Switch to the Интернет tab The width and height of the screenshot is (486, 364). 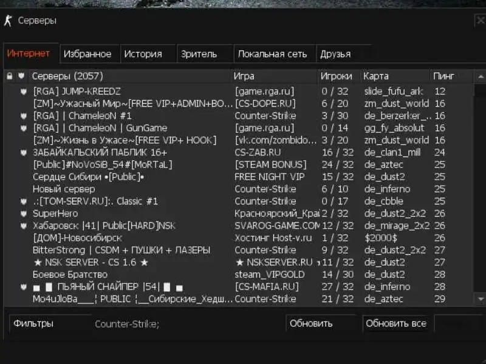(x=31, y=53)
